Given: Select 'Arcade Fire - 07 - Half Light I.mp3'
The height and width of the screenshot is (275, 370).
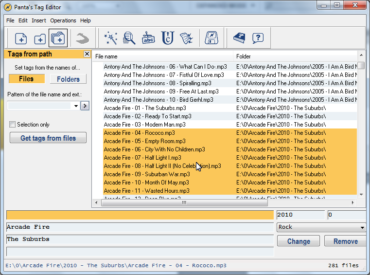Looking at the screenshot, I should [230, 158].
